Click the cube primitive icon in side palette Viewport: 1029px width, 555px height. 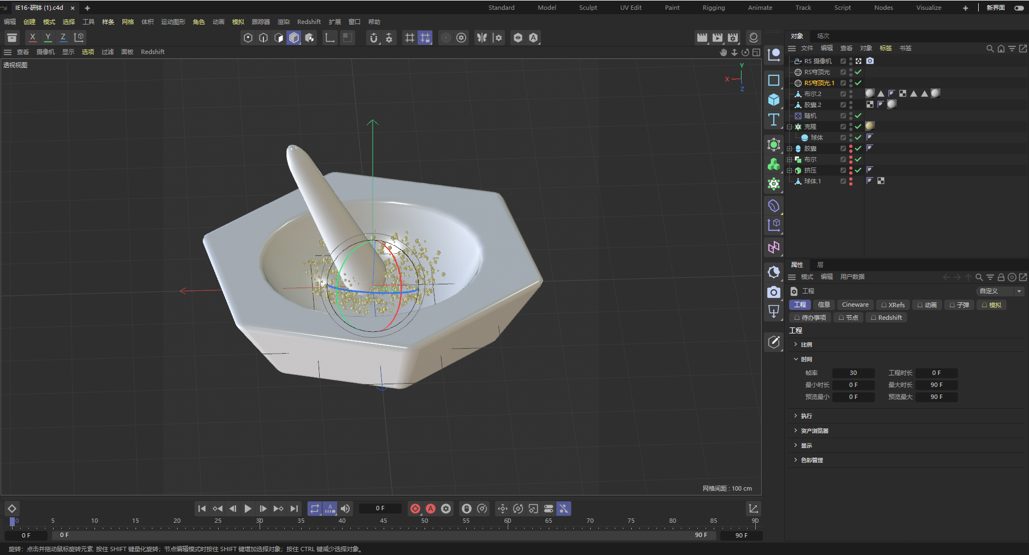[x=773, y=100]
